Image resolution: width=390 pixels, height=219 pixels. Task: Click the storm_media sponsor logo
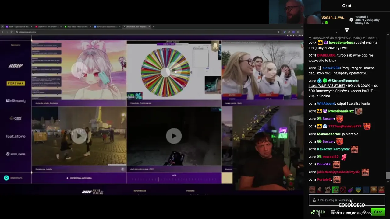[x=16, y=154]
